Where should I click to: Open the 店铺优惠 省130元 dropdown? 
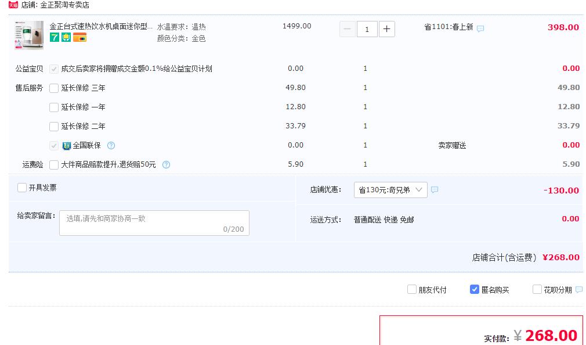coord(390,190)
